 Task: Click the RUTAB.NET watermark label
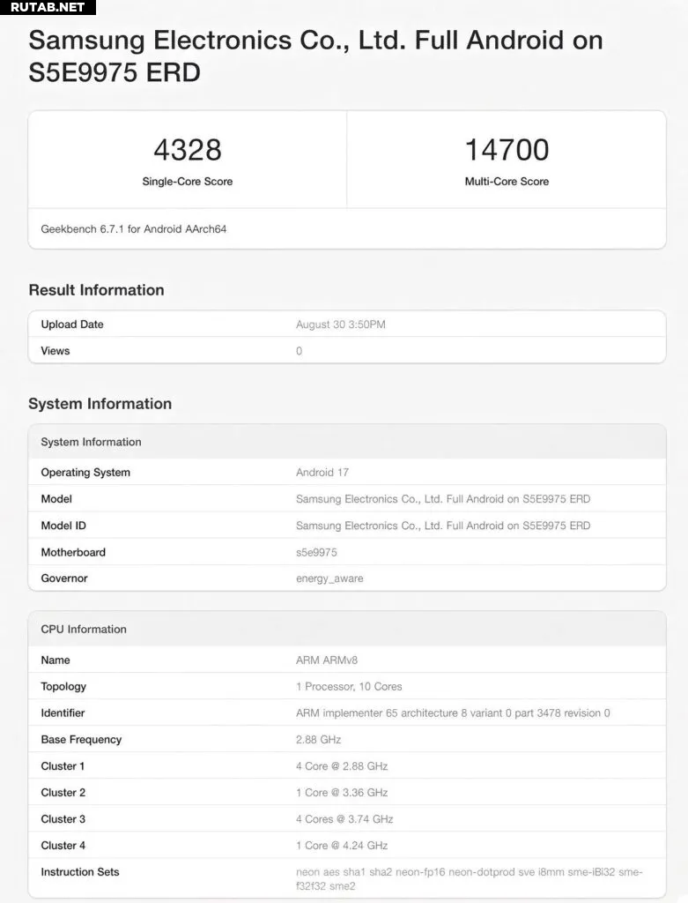48,7
